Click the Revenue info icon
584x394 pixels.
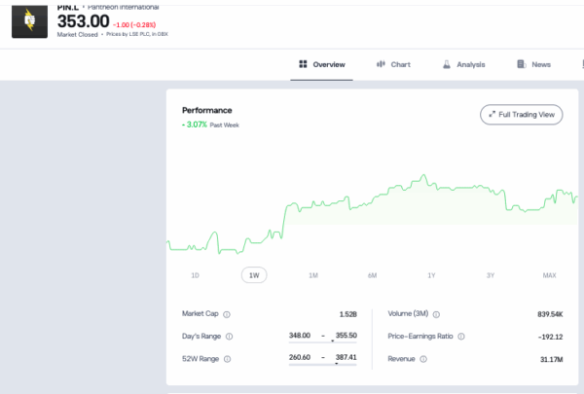pos(421,359)
